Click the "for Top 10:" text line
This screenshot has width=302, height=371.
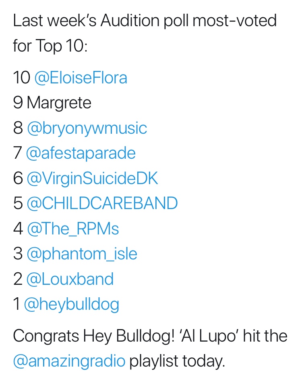[x=50, y=46]
